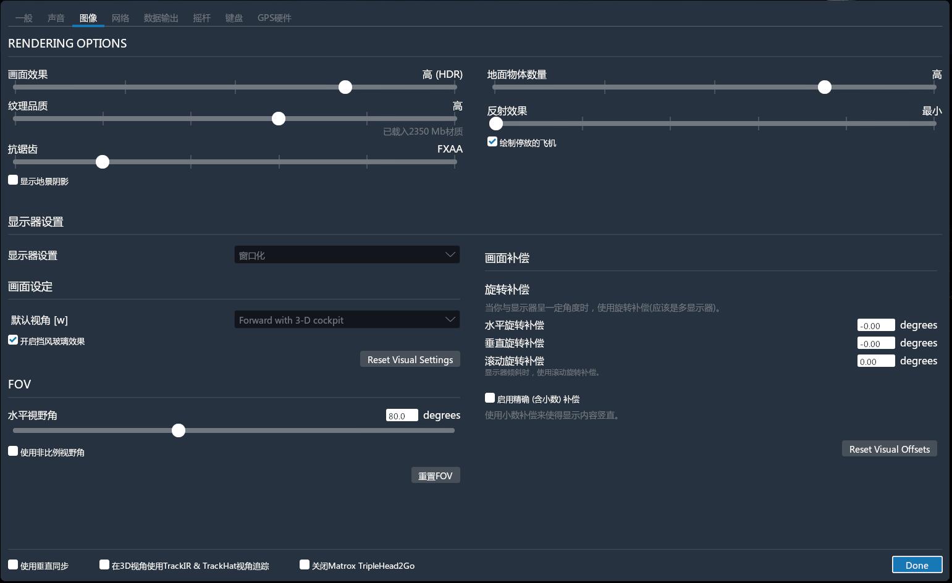Open the 网络 tab

point(120,18)
